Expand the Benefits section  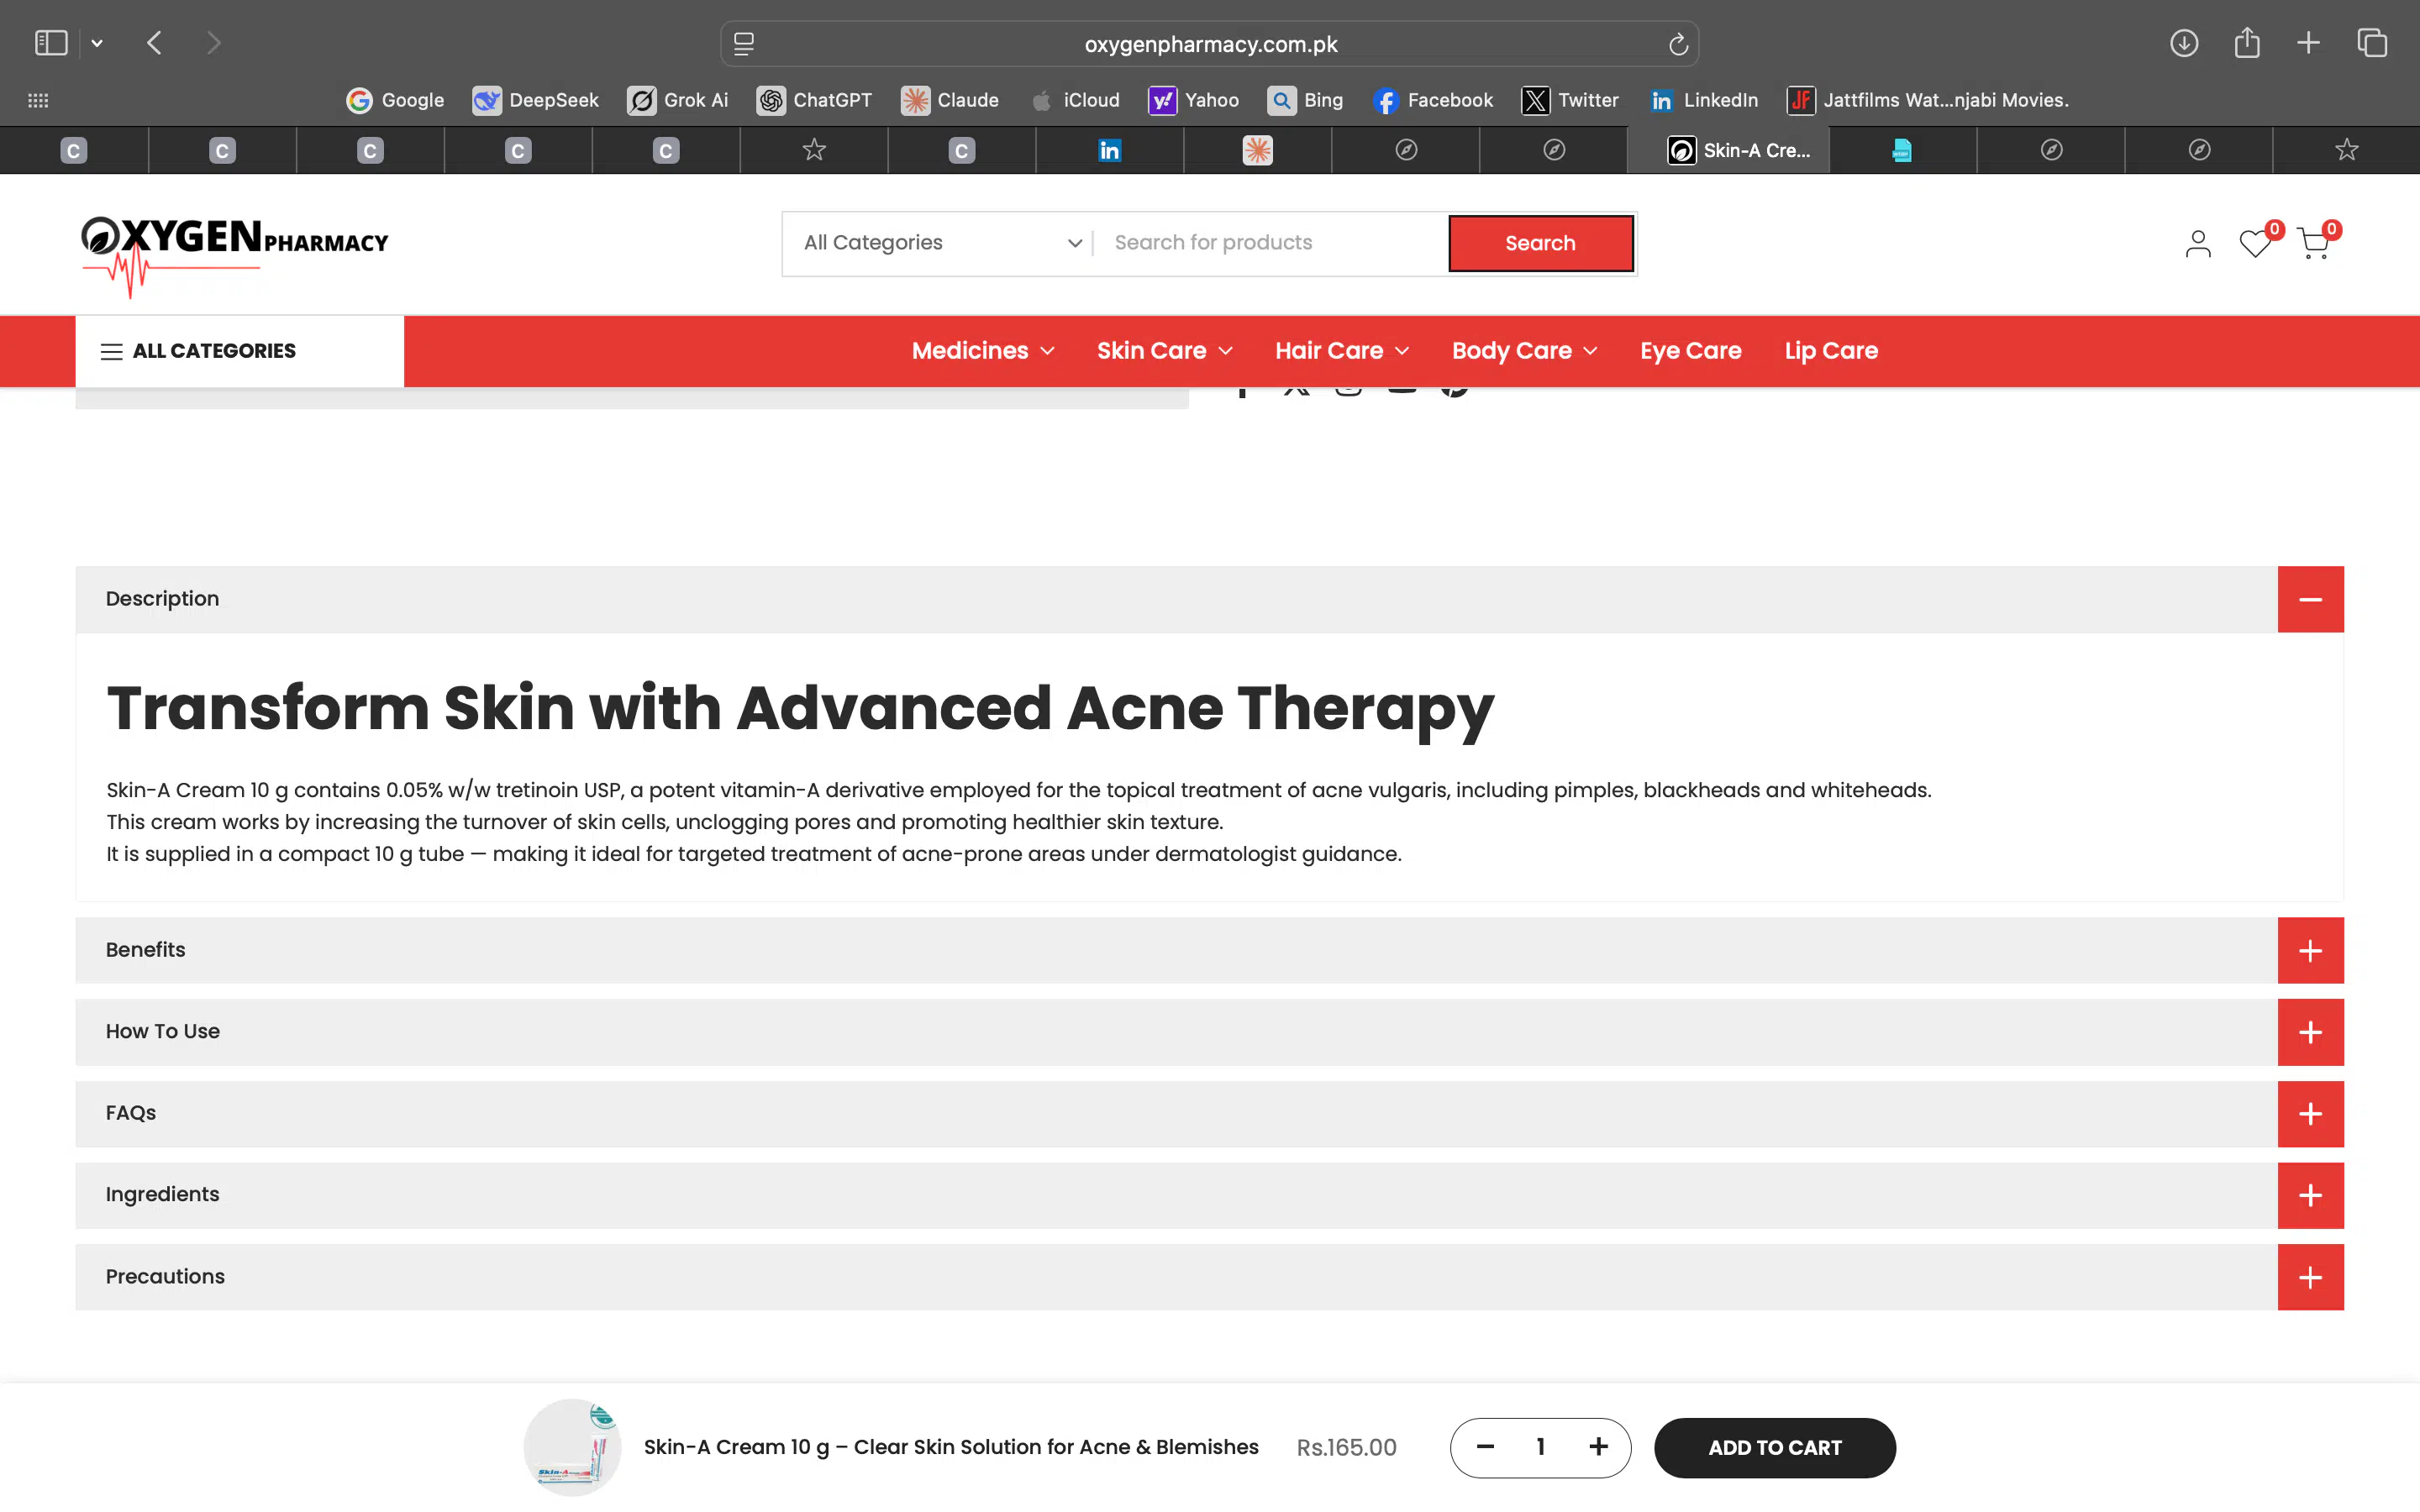pyautogui.click(x=2309, y=950)
